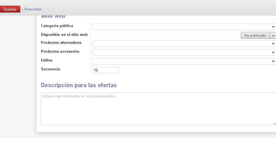This screenshot has height=149, width=276.
Task: Click the Descartar link
Action: 33,9
